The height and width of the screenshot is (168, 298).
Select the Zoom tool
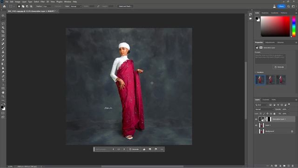(3, 97)
